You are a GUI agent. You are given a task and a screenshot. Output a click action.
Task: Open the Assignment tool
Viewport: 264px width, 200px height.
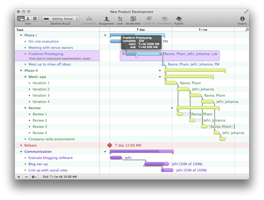pos(106,19)
